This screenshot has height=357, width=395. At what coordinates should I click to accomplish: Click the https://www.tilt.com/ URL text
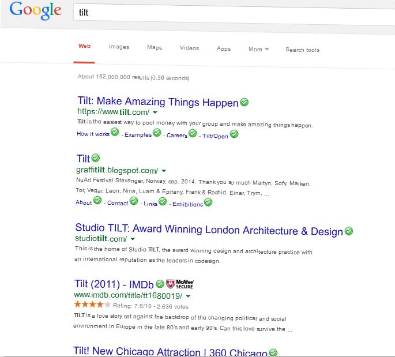(x=114, y=112)
